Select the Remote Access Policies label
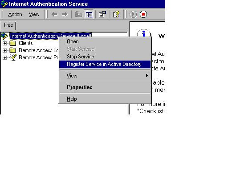This screenshot has width=228, height=171. (38, 57)
